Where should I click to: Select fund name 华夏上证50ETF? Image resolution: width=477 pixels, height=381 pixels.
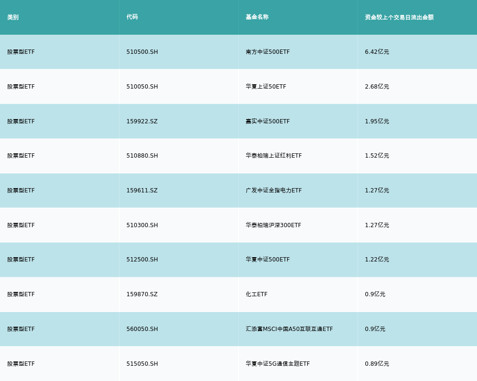point(266,87)
